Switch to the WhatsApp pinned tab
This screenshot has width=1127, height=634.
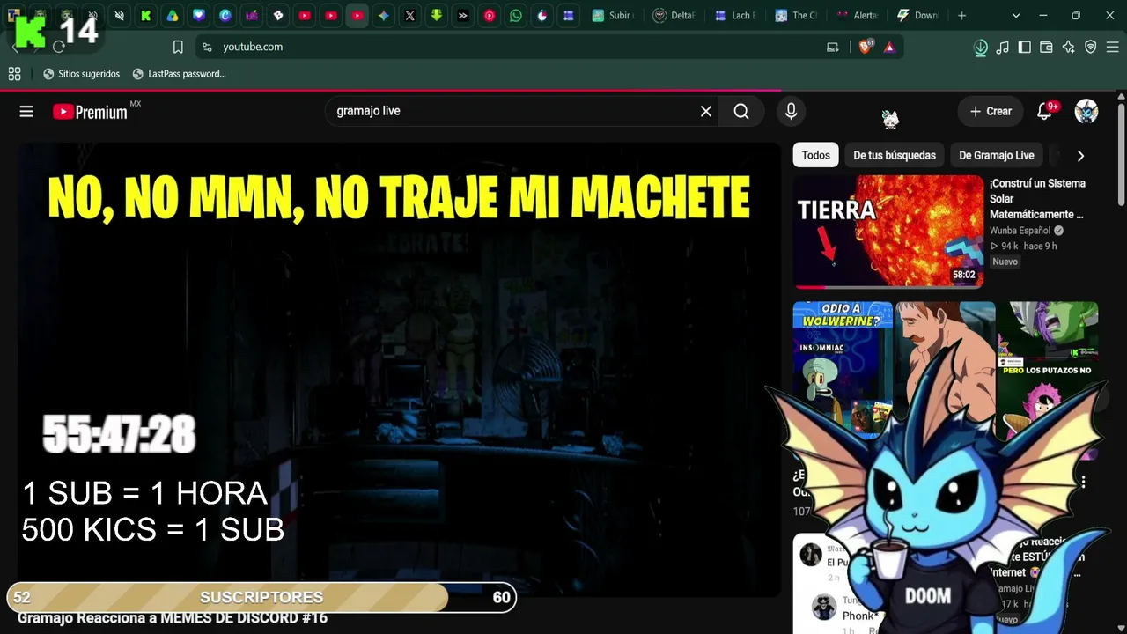point(516,15)
